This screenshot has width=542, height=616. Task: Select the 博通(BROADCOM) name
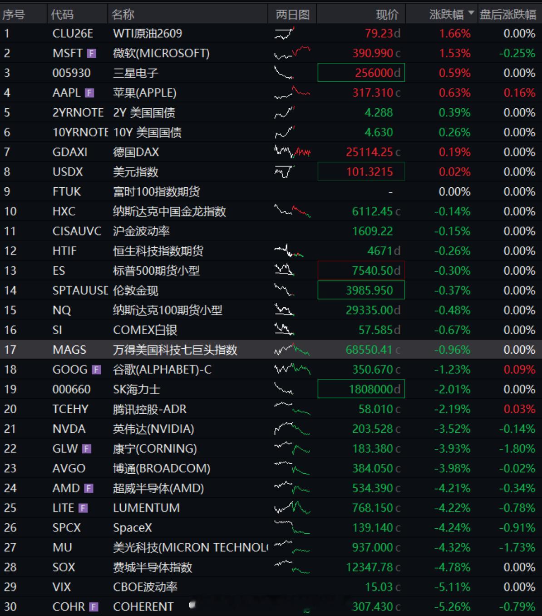(162, 469)
